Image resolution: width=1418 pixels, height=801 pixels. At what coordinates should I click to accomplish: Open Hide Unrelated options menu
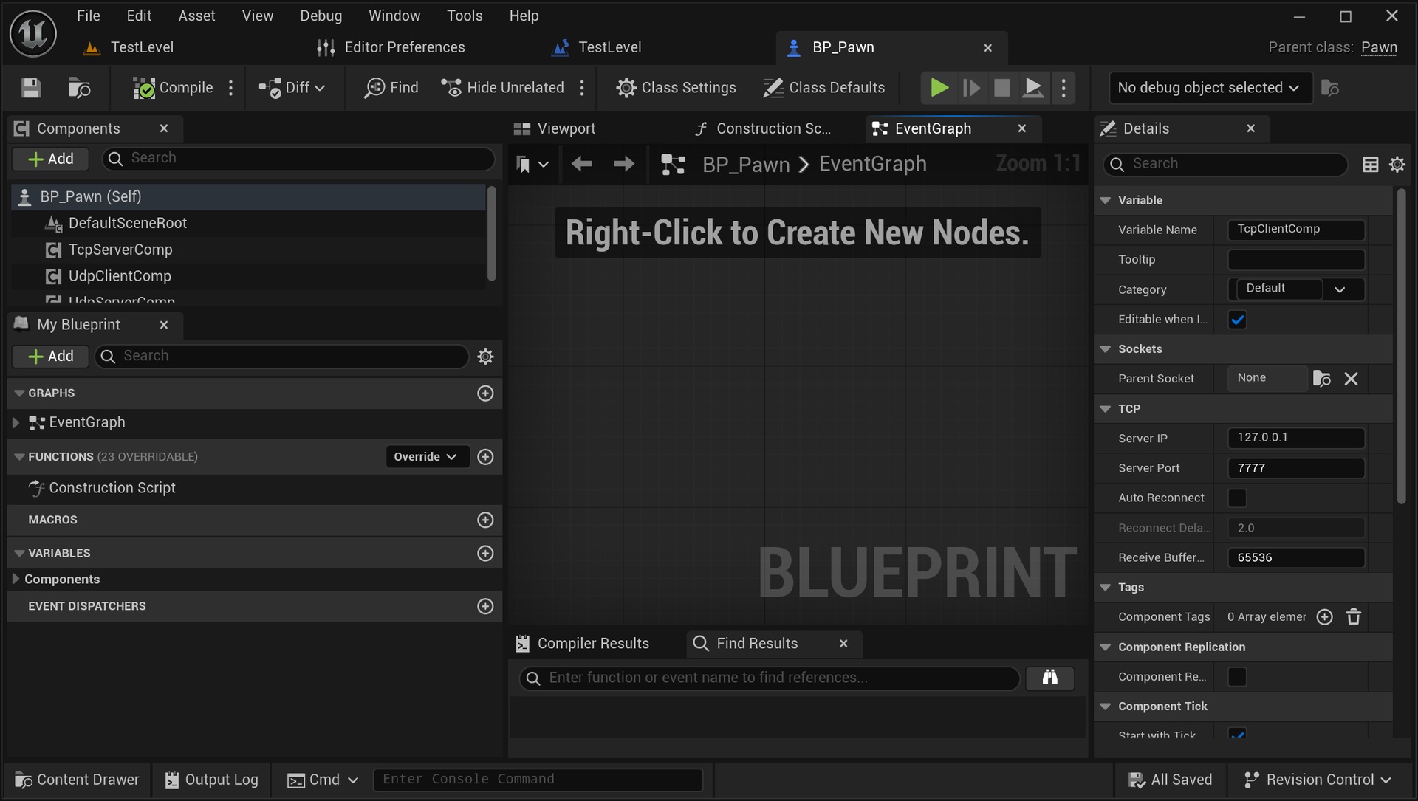click(x=583, y=88)
